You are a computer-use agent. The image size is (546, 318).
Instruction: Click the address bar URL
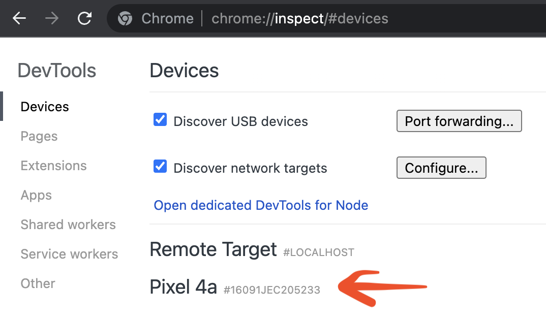(x=300, y=18)
